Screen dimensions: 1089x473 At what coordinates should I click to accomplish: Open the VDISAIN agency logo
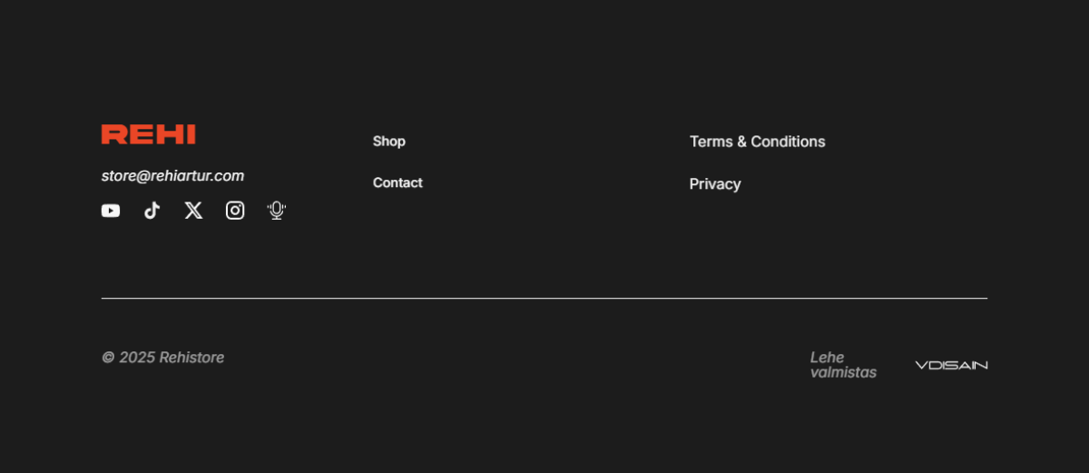click(x=951, y=365)
